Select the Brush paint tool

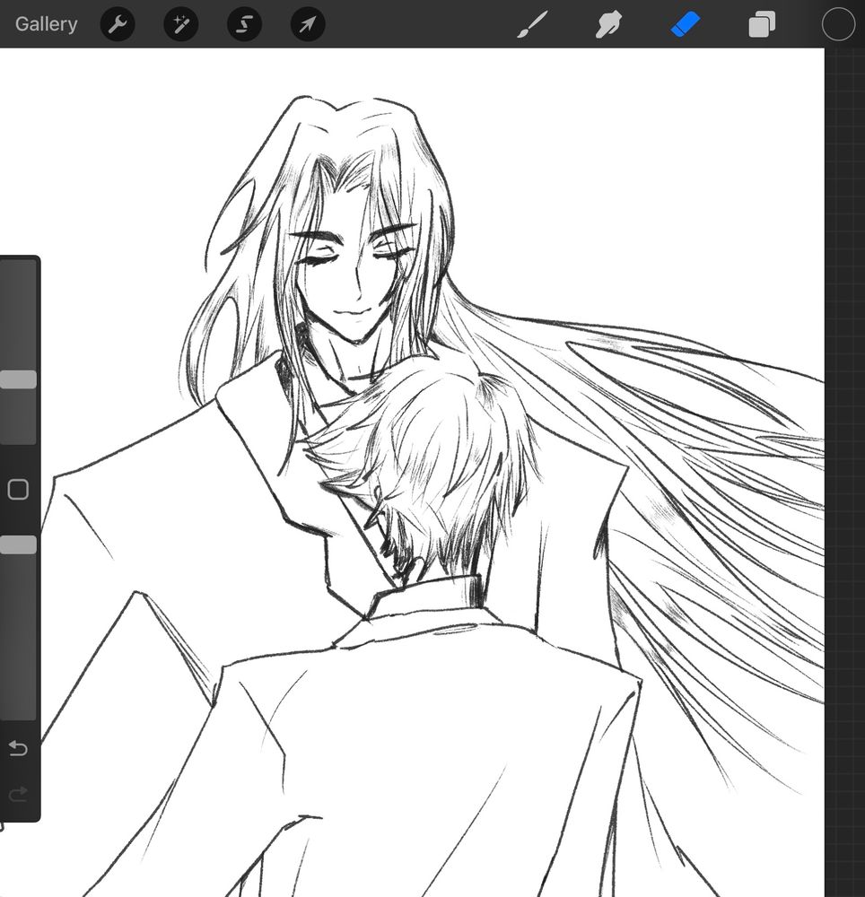(x=532, y=24)
